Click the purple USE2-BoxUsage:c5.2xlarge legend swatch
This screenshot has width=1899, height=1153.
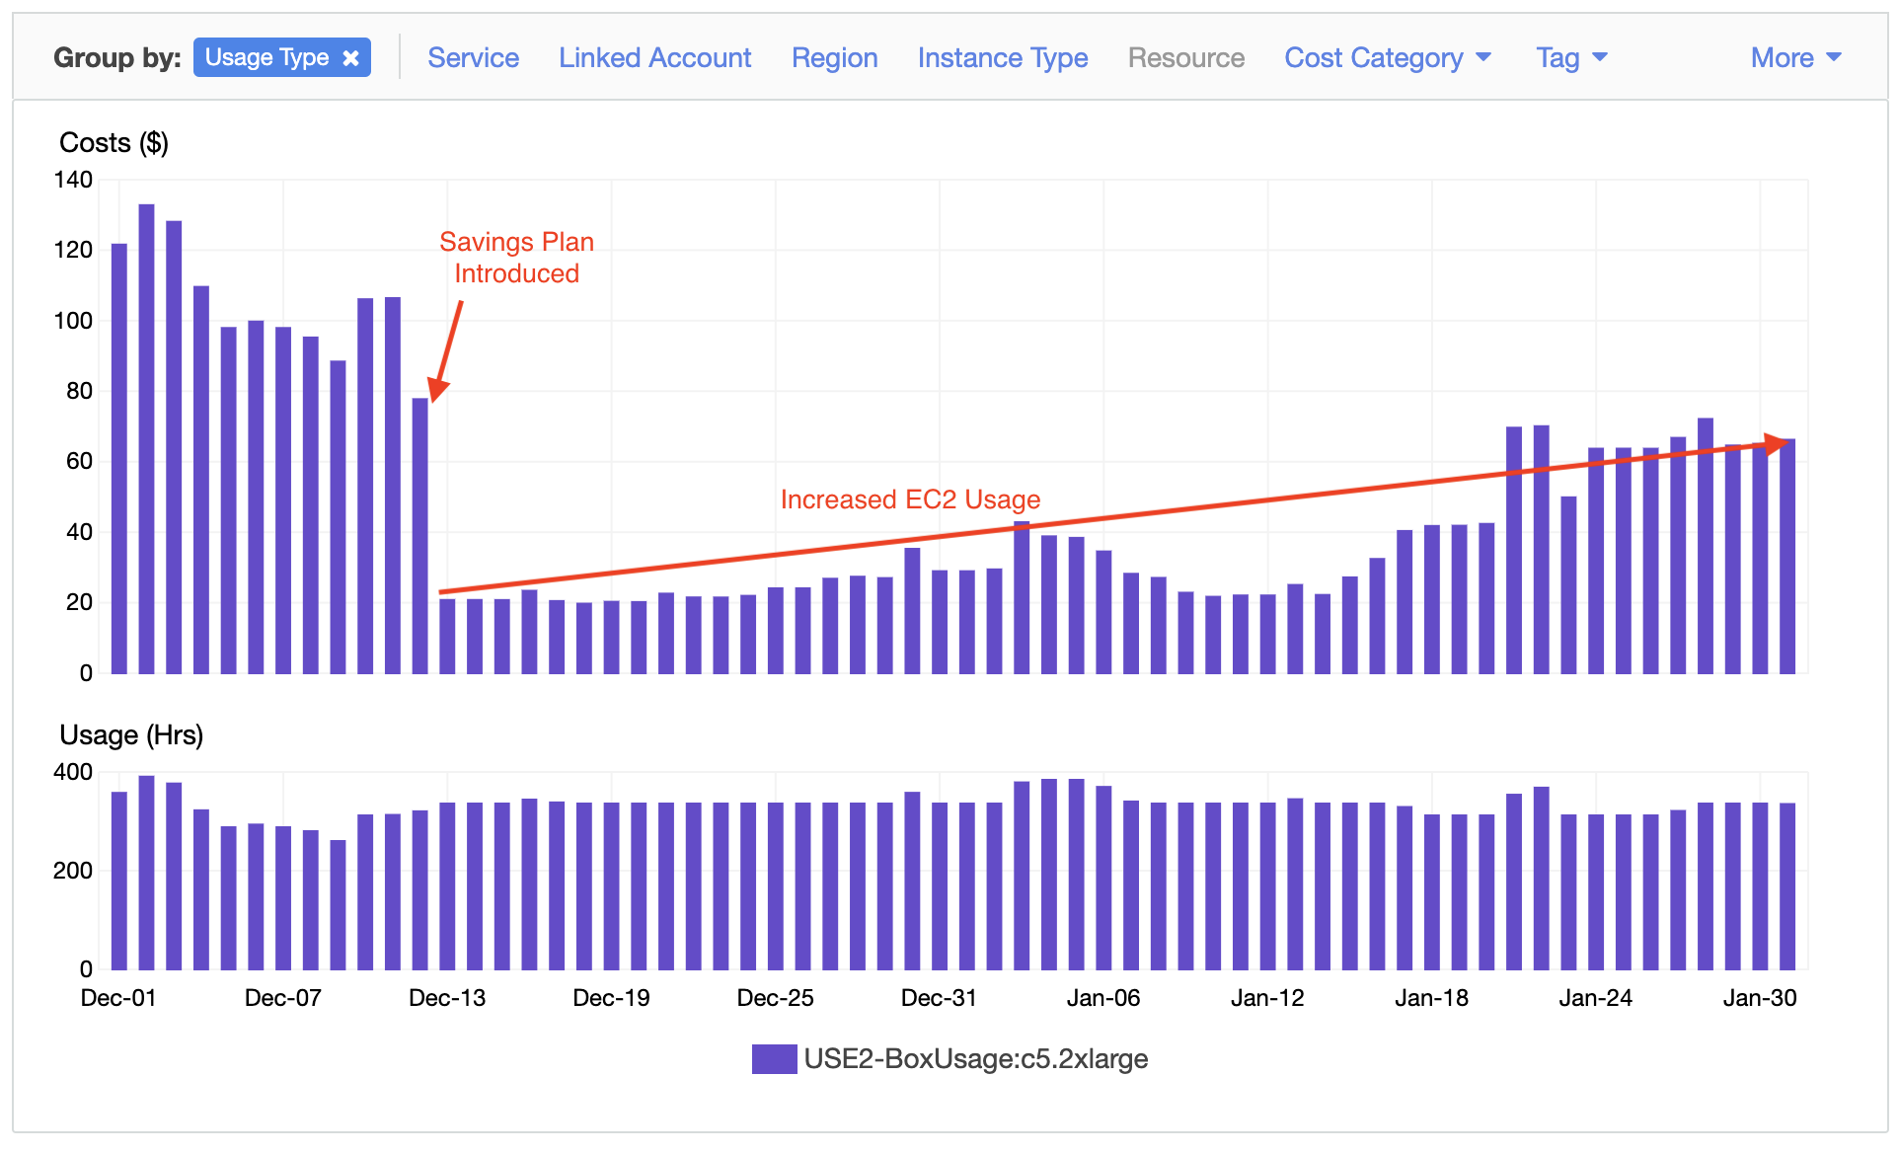pos(774,1059)
